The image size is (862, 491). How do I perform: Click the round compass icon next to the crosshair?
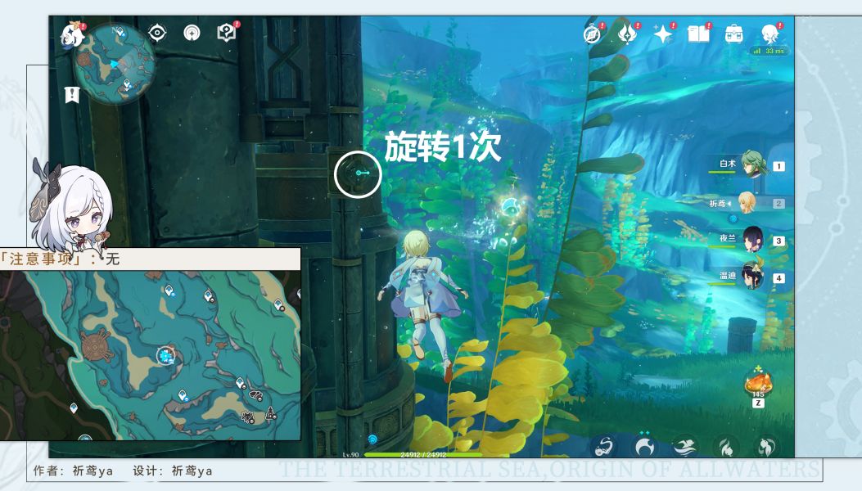click(192, 33)
